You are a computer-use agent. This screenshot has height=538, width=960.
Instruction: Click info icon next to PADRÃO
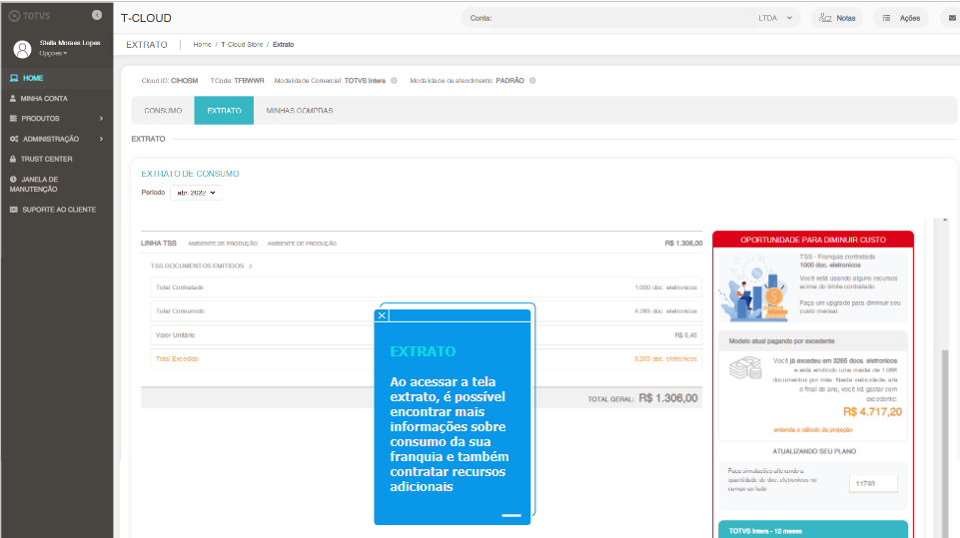[x=532, y=80]
